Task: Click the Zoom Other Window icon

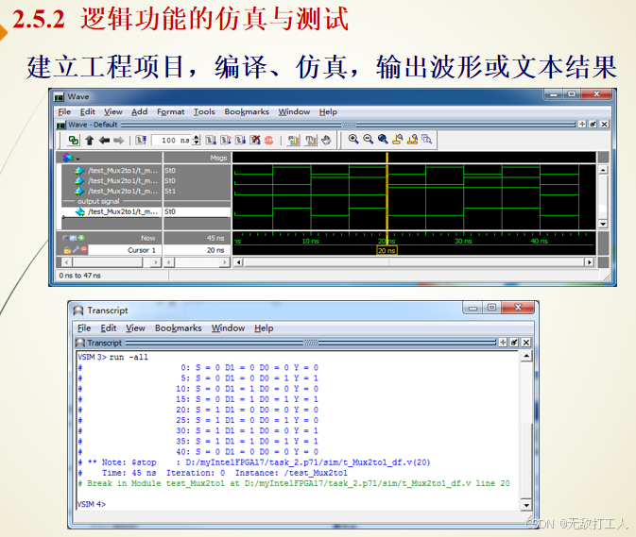Action: pos(427,140)
